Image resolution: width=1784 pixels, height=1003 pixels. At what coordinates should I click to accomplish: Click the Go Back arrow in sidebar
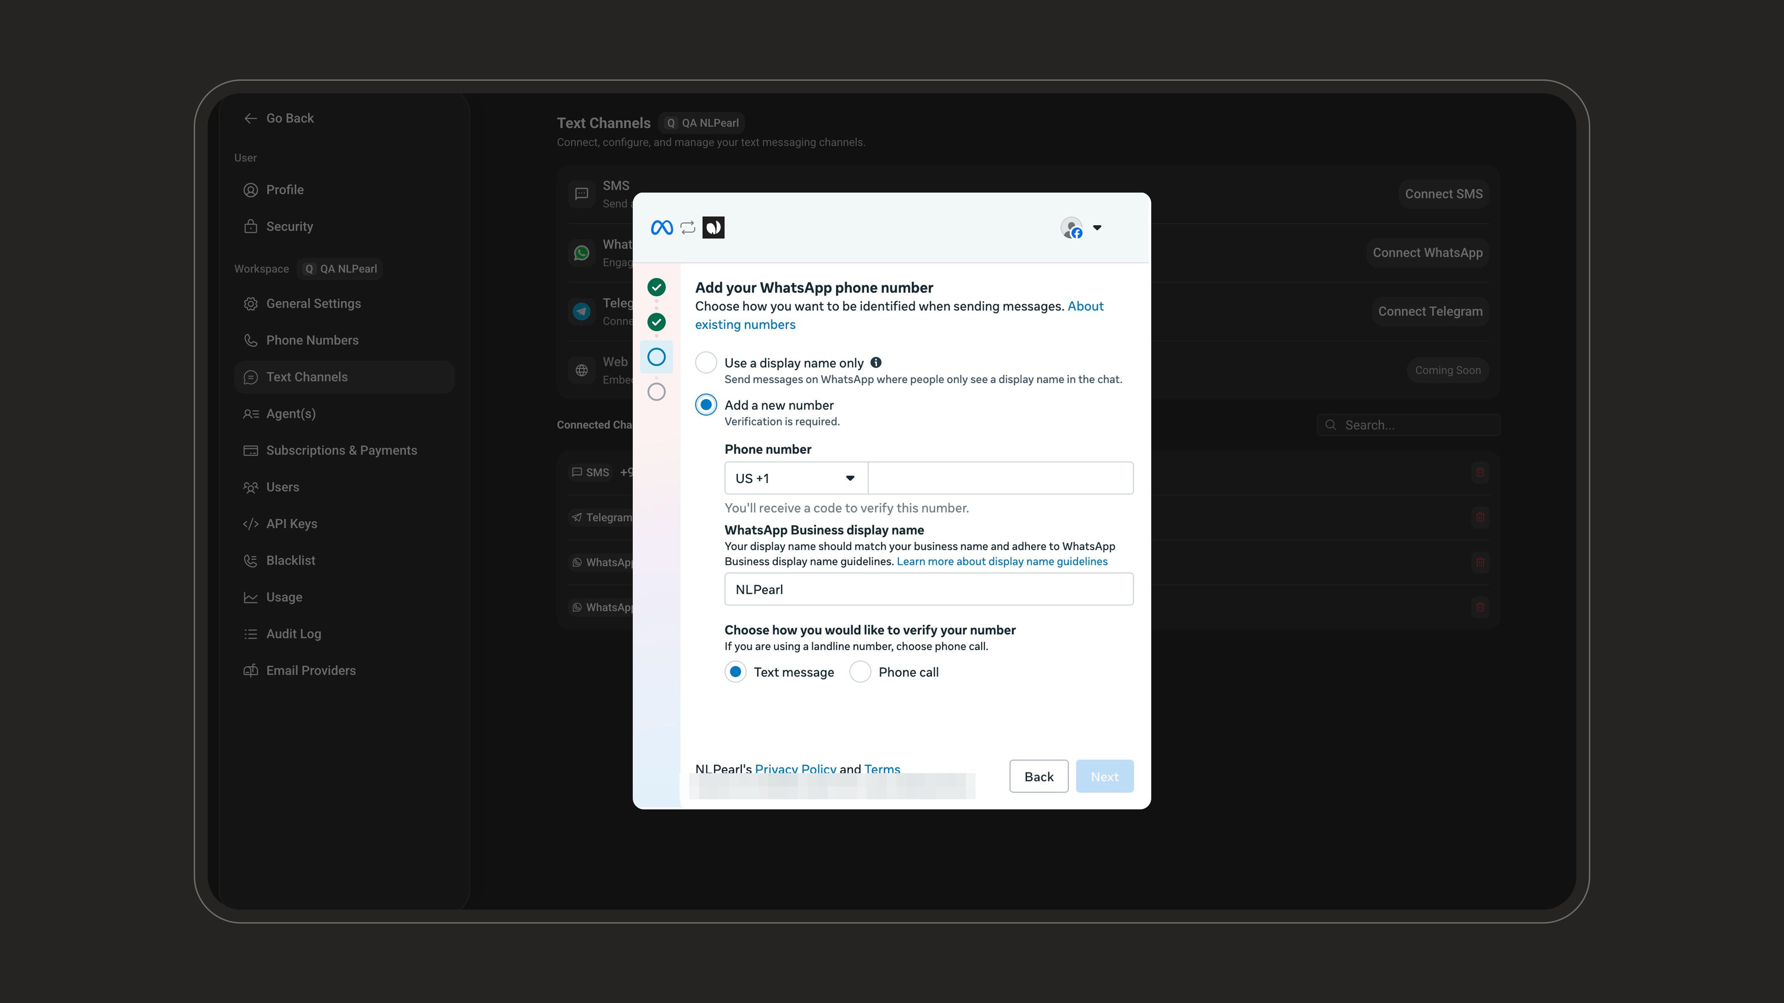click(250, 118)
